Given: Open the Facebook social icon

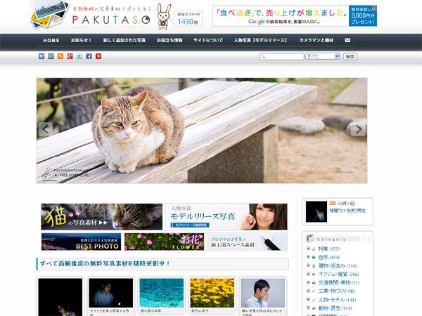Looking at the screenshot, I should (89, 56).
